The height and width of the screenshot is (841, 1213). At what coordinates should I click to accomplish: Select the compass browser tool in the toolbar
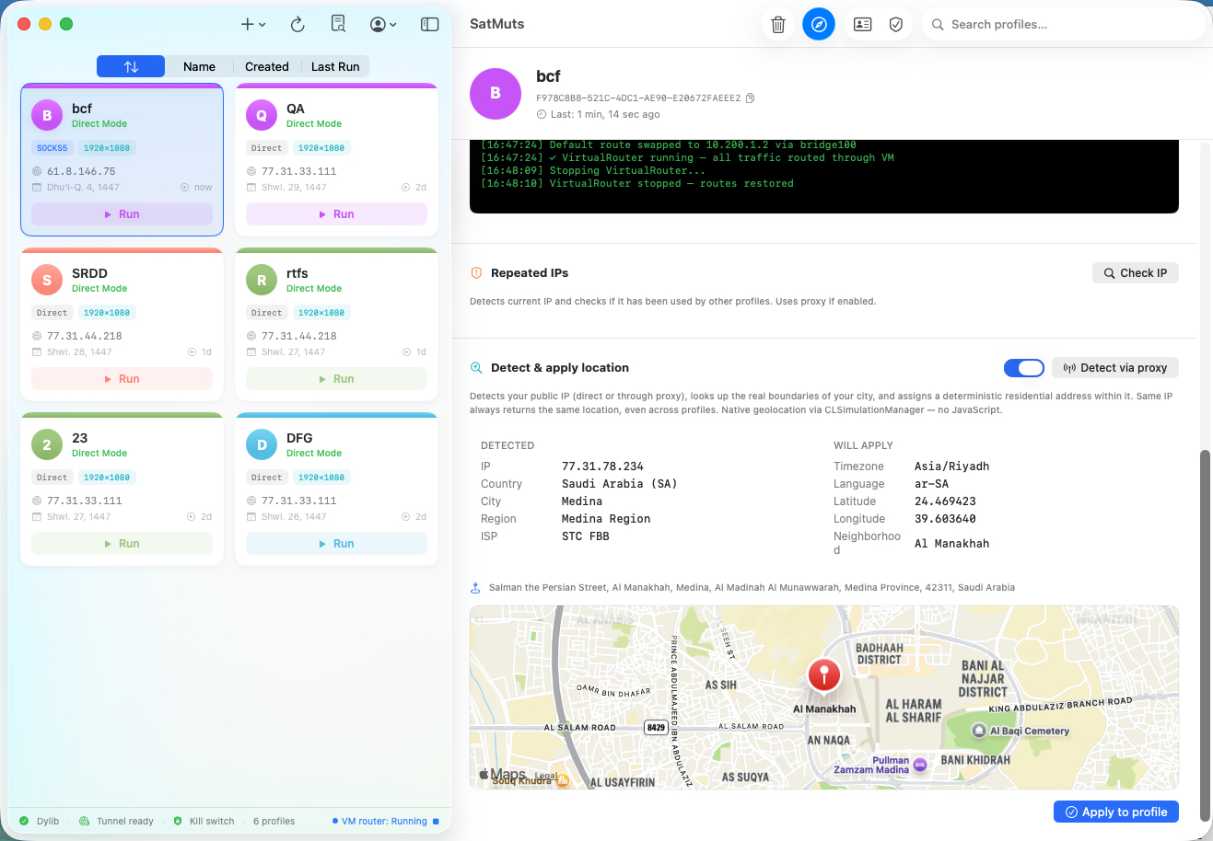(819, 24)
